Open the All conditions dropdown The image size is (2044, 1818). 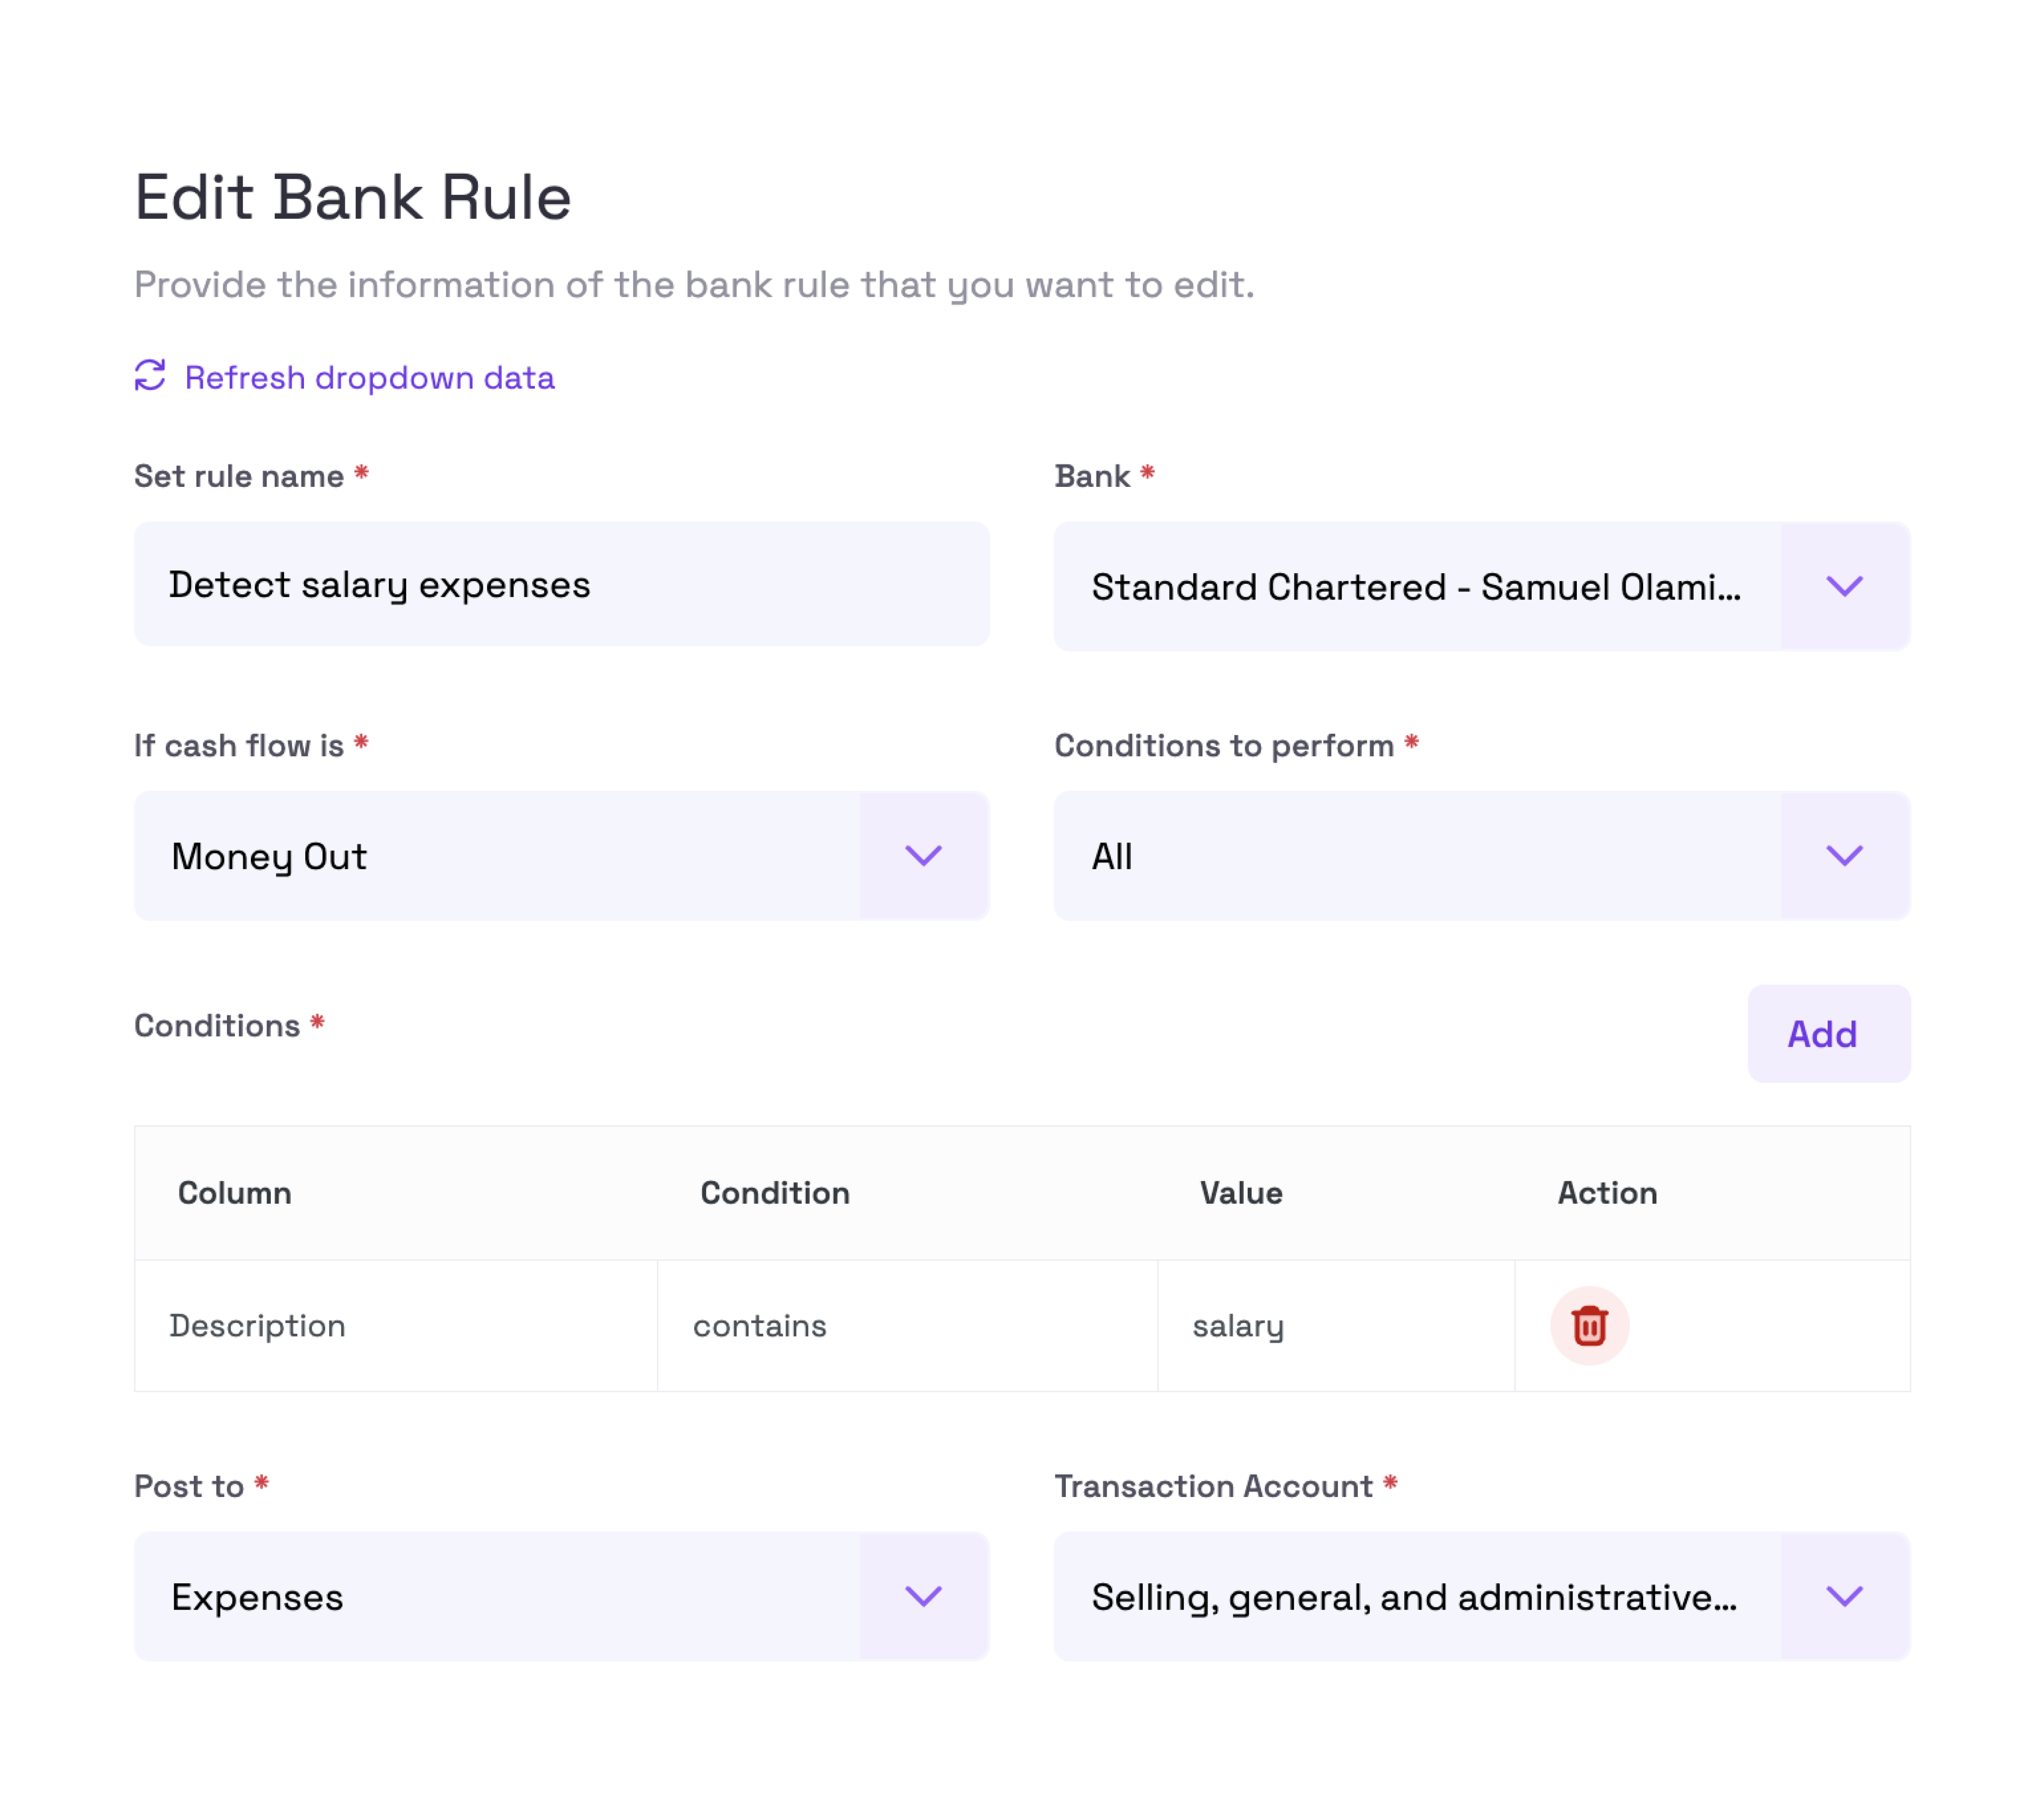1481,855
